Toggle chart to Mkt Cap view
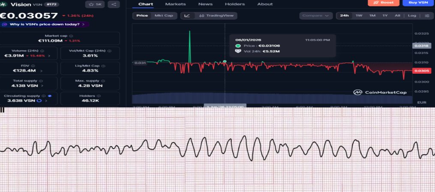 [x=164, y=15]
